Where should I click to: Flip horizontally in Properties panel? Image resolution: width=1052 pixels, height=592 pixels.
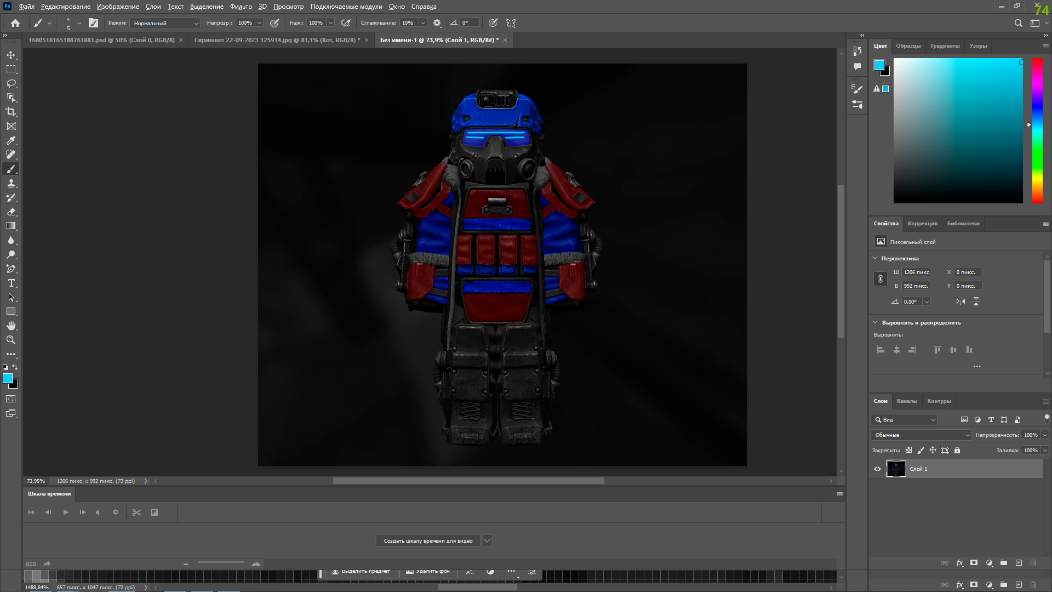tap(960, 301)
